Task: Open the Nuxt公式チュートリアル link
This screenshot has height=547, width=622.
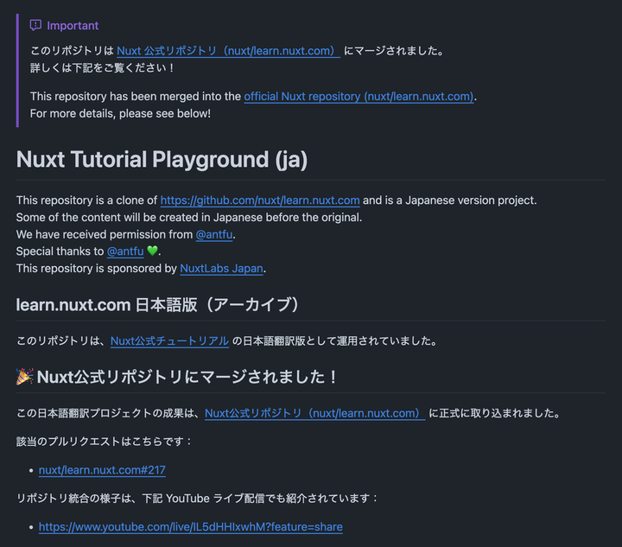Action: pos(169,340)
